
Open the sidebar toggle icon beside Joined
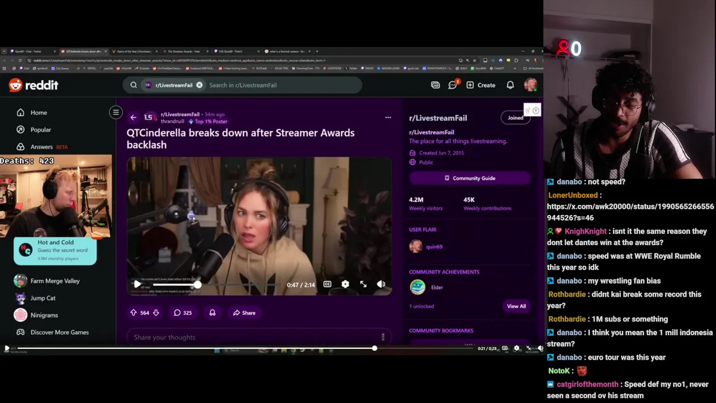click(x=533, y=110)
